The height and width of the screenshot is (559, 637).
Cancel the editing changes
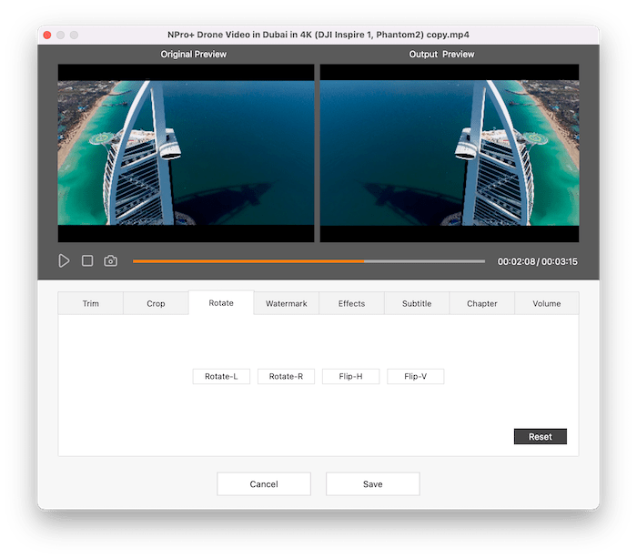[264, 484]
